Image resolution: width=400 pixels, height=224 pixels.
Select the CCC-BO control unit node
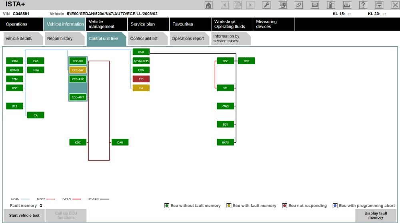[78, 61]
